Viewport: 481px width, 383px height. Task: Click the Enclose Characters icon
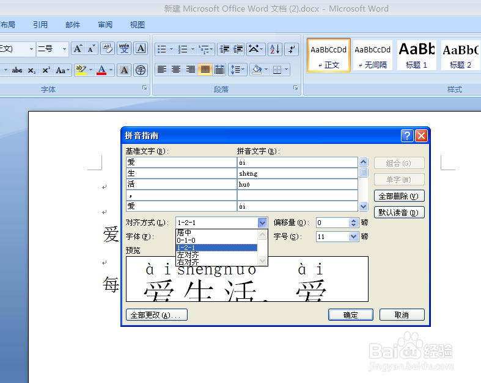141,70
